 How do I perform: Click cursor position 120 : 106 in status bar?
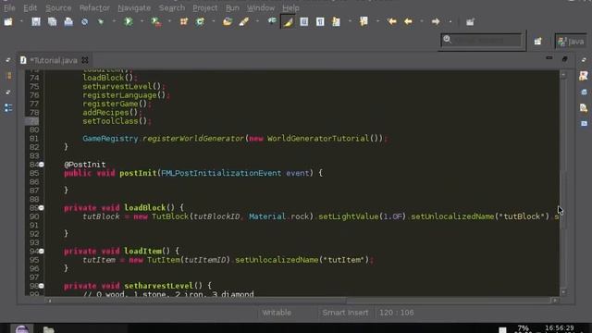coord(397,313)
